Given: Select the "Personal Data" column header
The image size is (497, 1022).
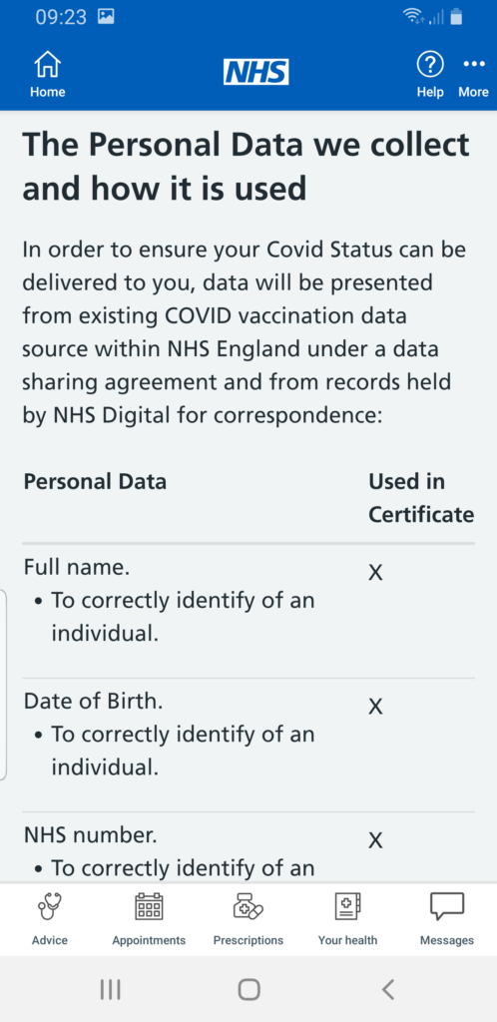Looking at the screenshot, I should [x=95, y=482].
